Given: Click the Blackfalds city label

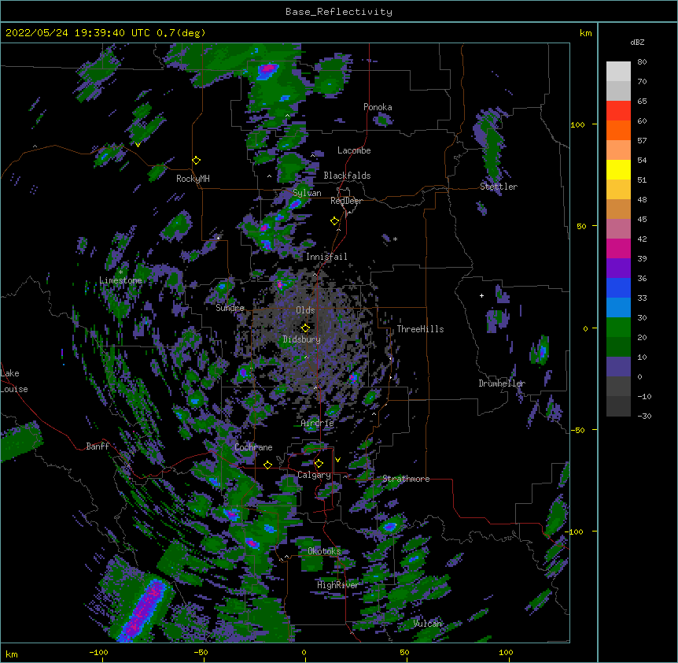Looking at the screenshot, I should 347,176.
